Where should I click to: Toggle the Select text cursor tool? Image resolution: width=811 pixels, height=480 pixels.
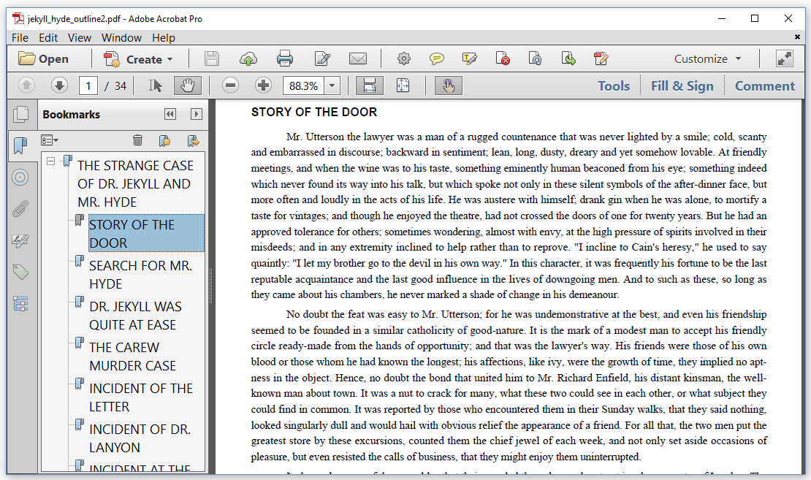(155, 85)
